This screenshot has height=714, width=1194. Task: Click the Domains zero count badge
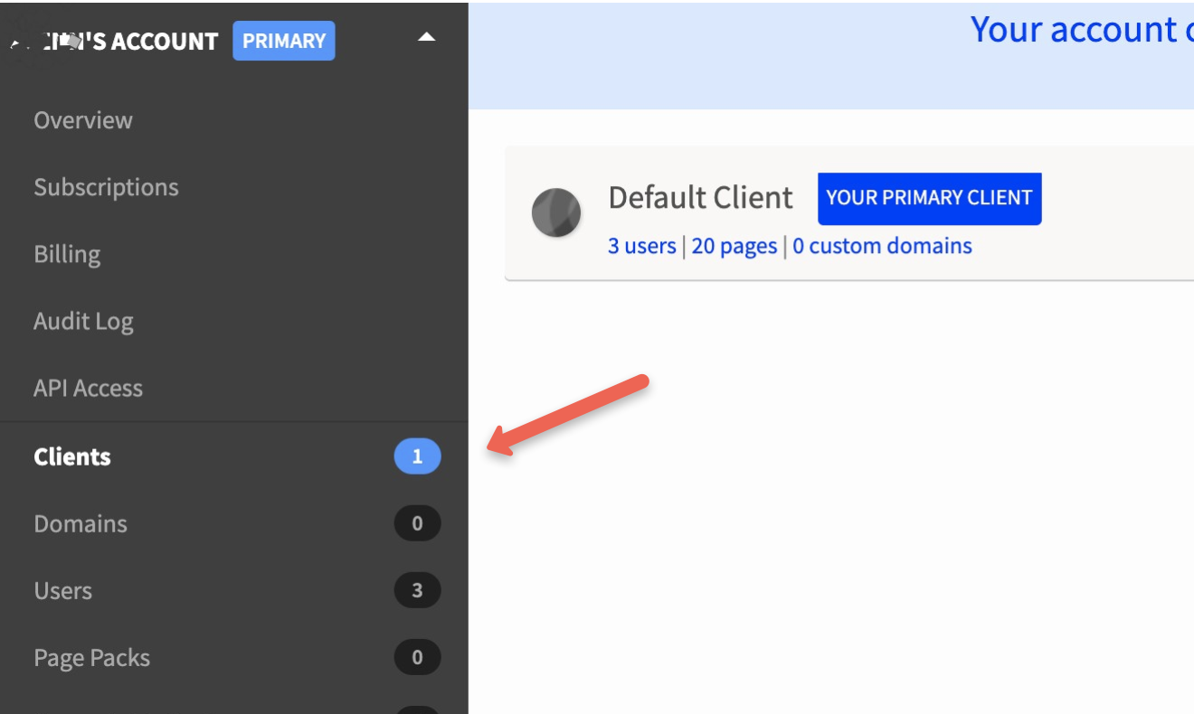point(417,523)
